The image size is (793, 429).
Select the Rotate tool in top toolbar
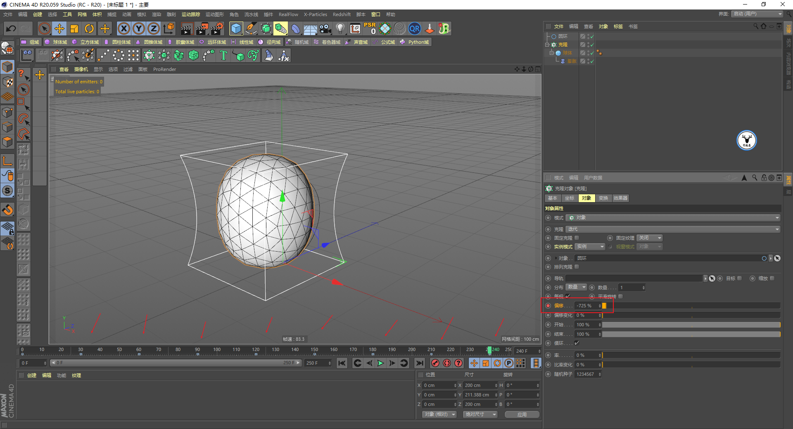click(x=89, y=28)
